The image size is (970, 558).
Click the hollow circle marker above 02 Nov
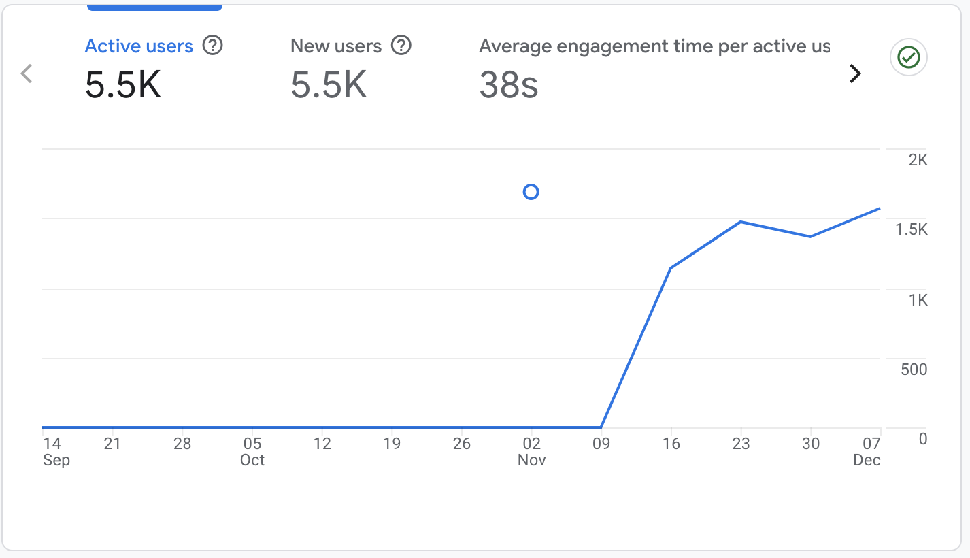point(531,192)
